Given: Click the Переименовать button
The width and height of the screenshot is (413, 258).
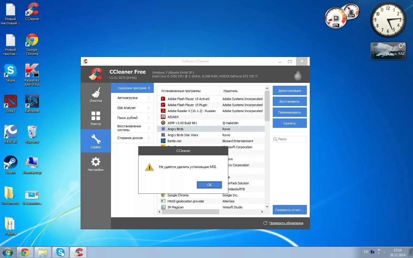Looking at the screenshot, I should click(290, 112).
